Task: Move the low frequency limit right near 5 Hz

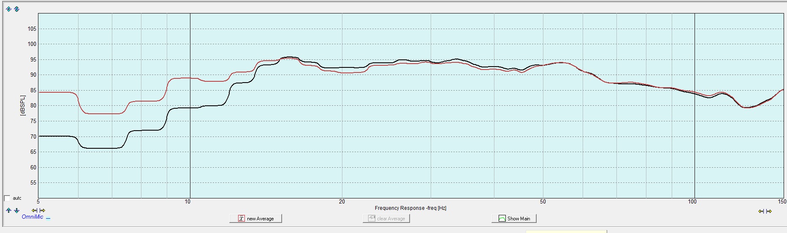Action: coord(42,210)
